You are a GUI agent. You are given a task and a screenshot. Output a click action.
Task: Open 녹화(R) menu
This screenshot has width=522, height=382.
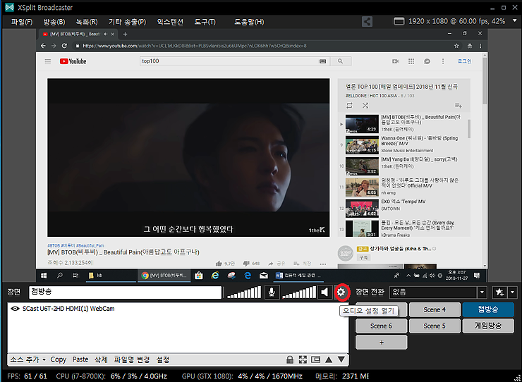[x=87, y=22]
